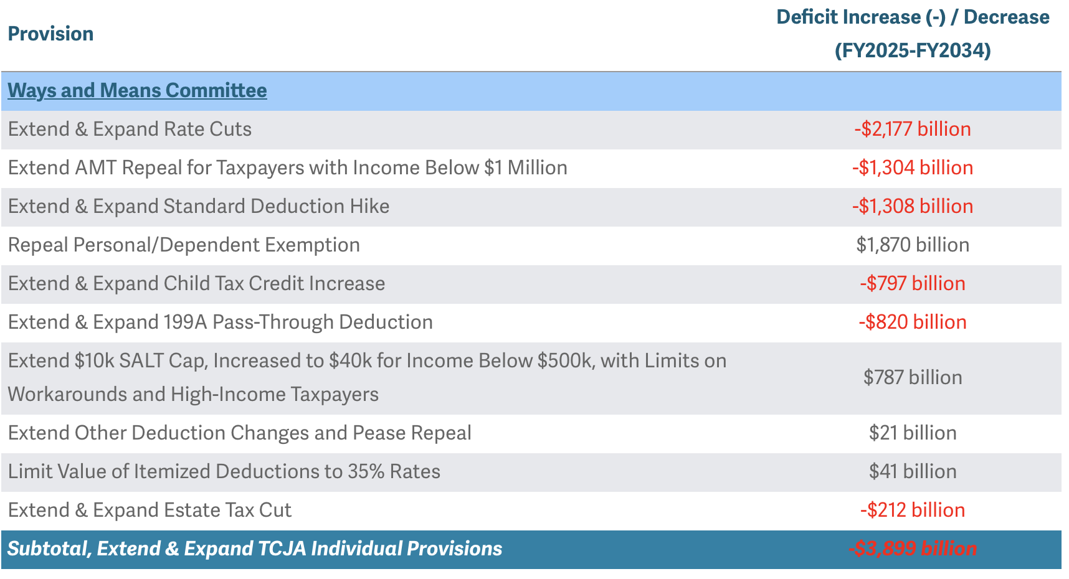The width and height of the screenshot is (1069, 579).
Task: Open the Ways and Means Committee link
Action: point(137,91)
